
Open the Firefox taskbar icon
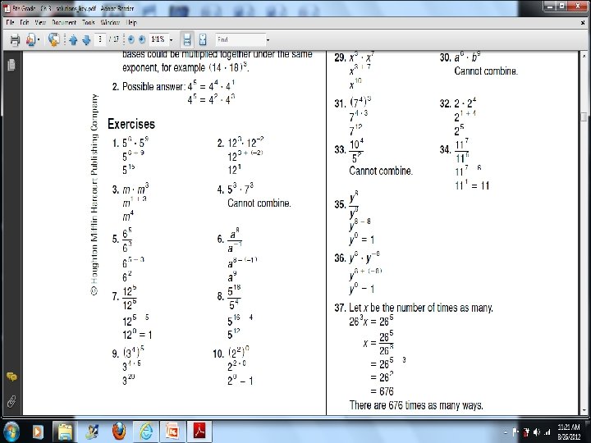119,432
